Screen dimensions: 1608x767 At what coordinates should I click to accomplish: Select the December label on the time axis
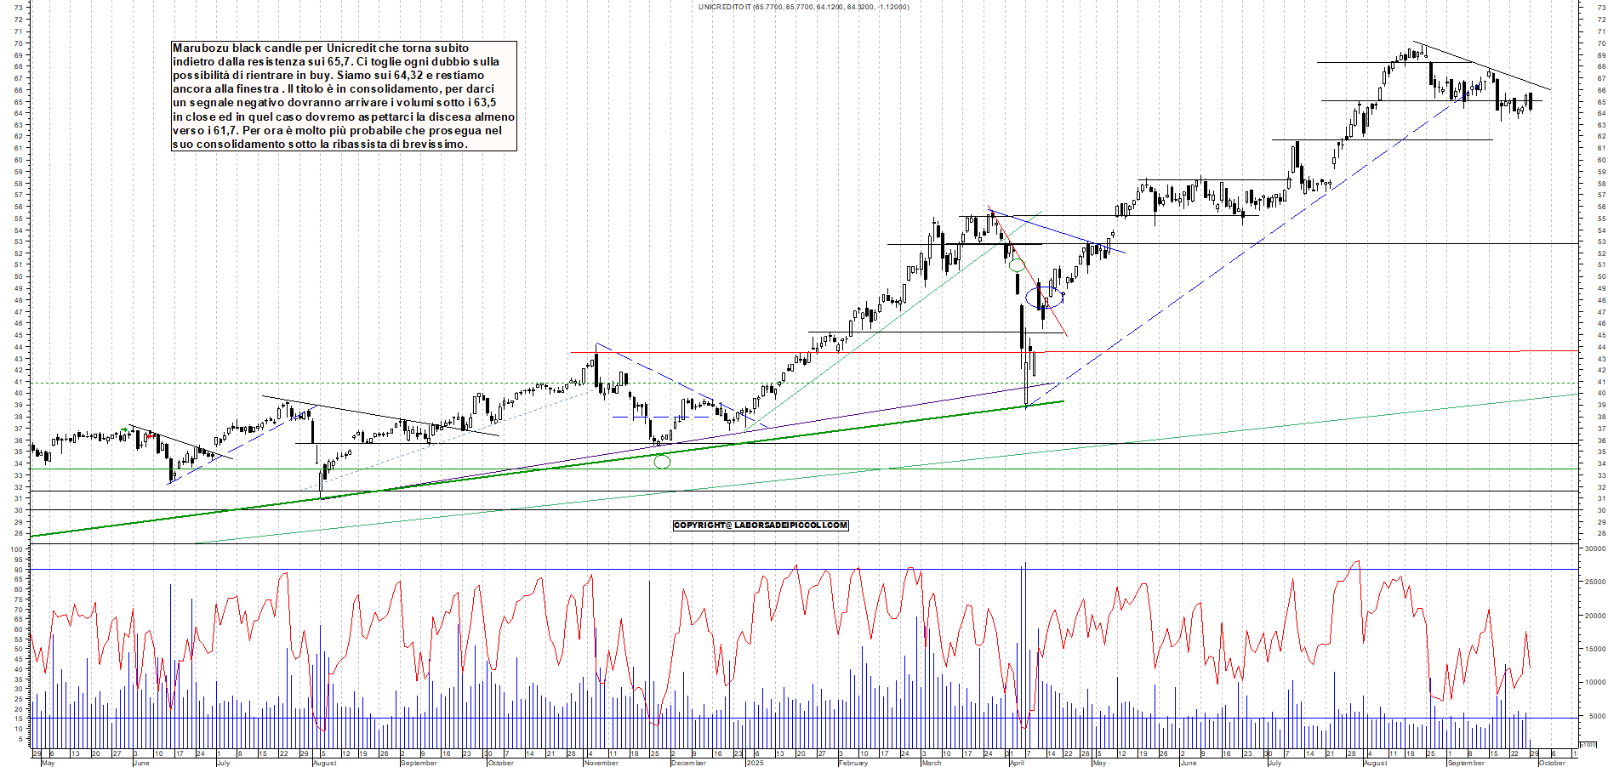(x=688, y=763)
